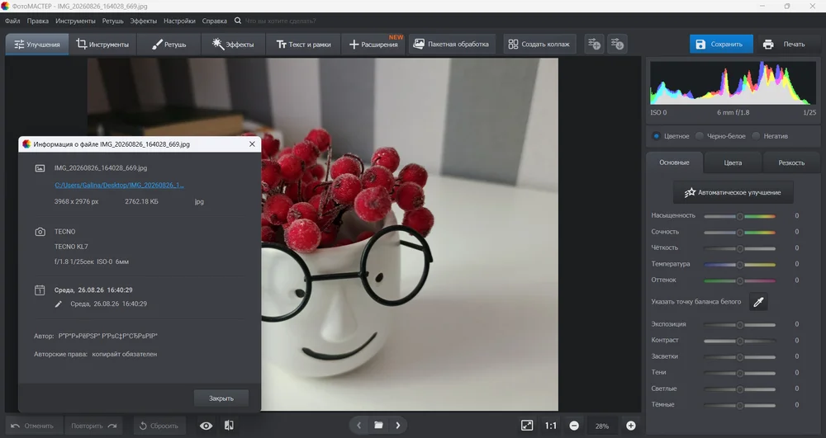This screenshot has width=826, height=438.
Task: Open the Эффекты menu in menu bar
Action: pyautogui.click(x=143, y=21)
